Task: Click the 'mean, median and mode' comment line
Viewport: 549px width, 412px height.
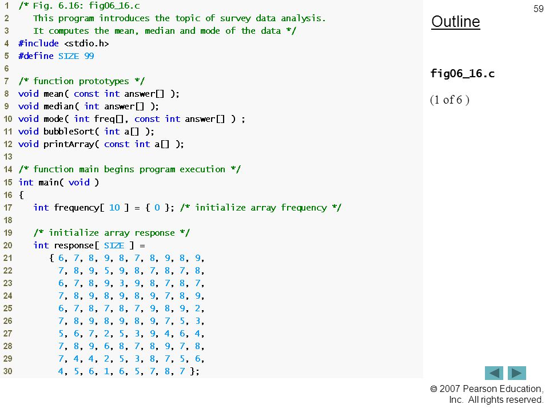Action: (x=165, y=31)
